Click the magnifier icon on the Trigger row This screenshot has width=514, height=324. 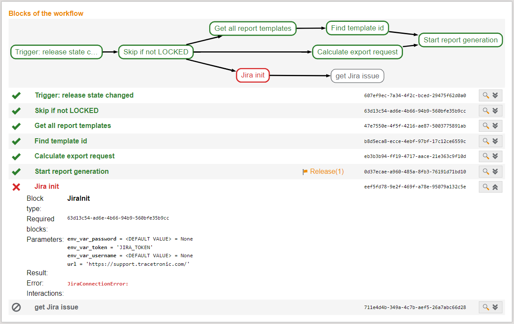tap(486, 95)
